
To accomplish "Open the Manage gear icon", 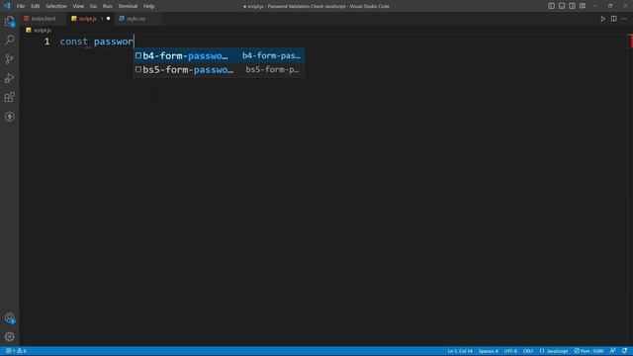I will pos(9,336).
